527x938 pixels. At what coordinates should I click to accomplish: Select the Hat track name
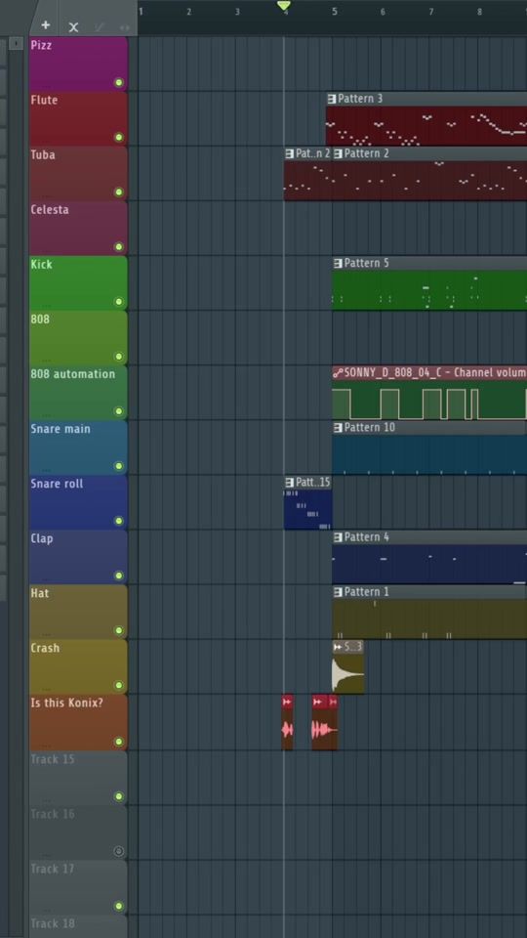(39, 593)
